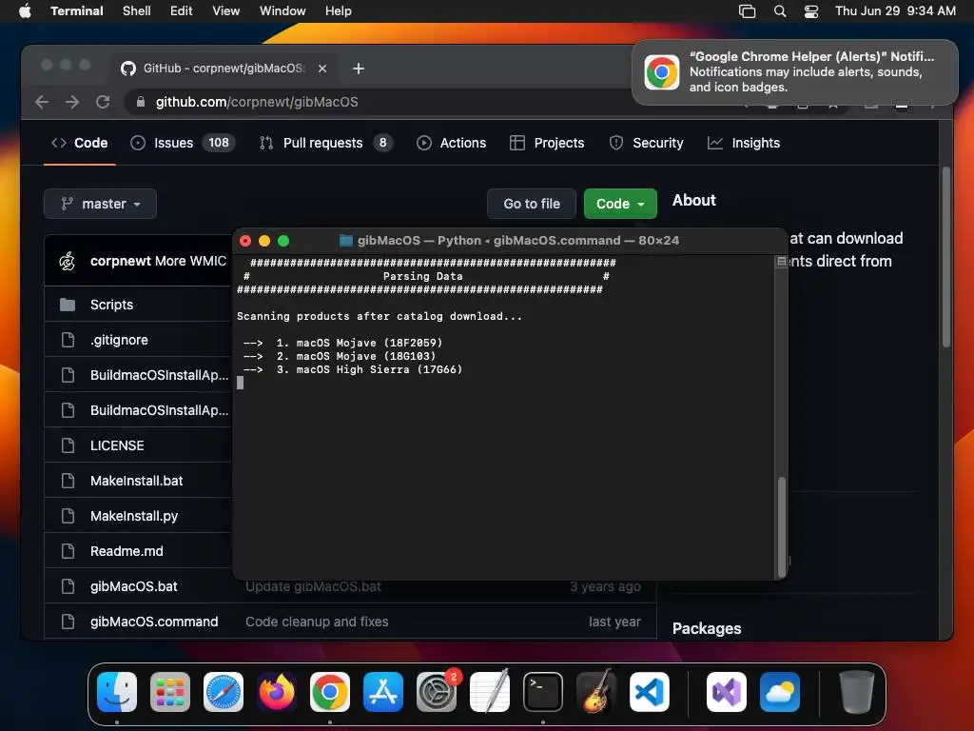This screenshot has height=731, width=974.
Task: Click the Terminal window vertical scrollbar
Action: [x=782, y=525]
